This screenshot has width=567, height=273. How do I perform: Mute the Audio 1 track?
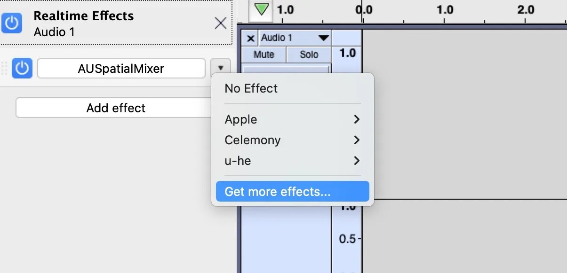click(x=264, y=55)
